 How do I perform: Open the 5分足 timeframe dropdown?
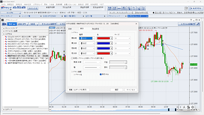click(x=34, y=24)
